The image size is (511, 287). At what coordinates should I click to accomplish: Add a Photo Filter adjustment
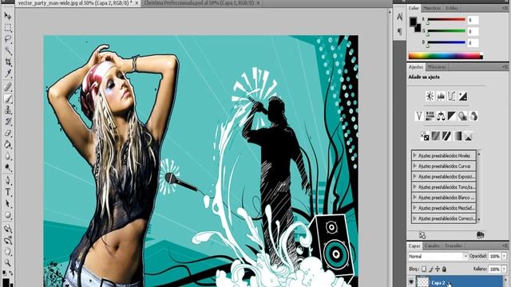(463, 116)
